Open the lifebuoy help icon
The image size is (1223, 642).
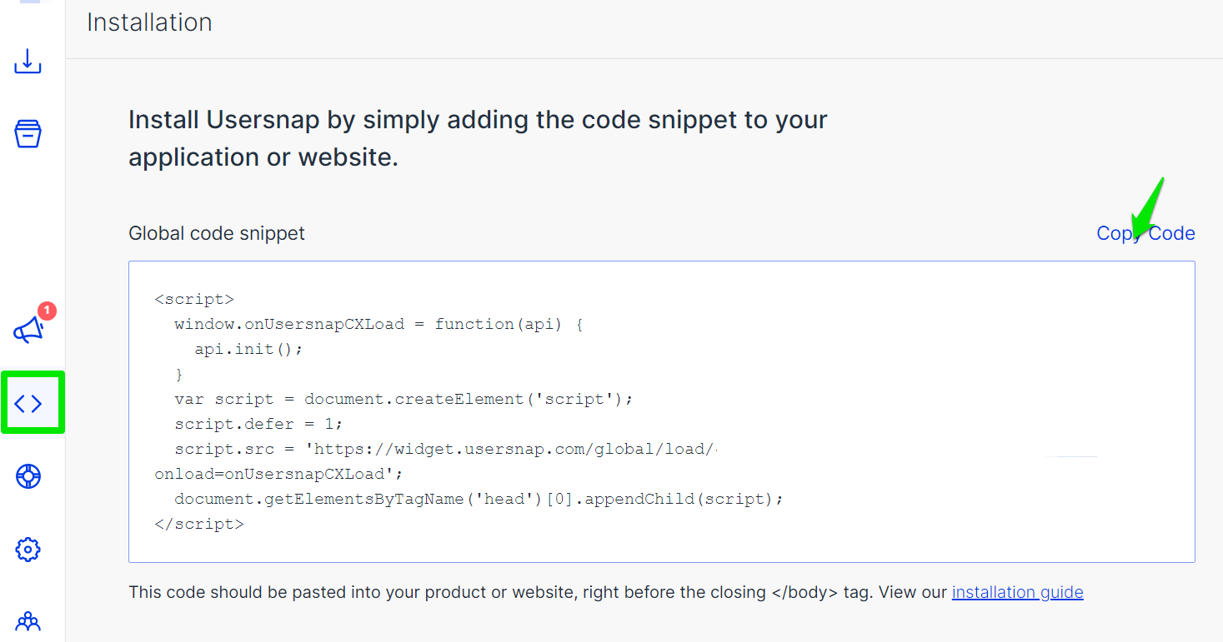tap(28, 476)
